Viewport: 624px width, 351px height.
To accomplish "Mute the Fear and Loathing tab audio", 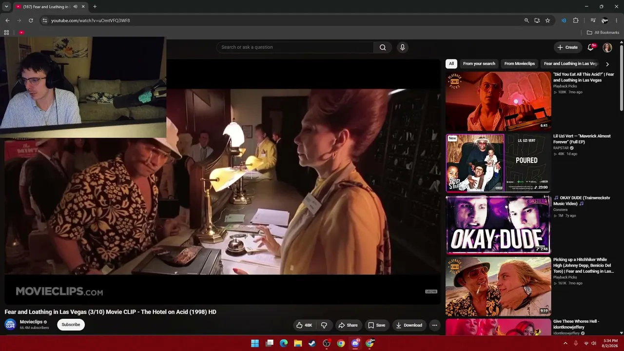I will 75,7.
